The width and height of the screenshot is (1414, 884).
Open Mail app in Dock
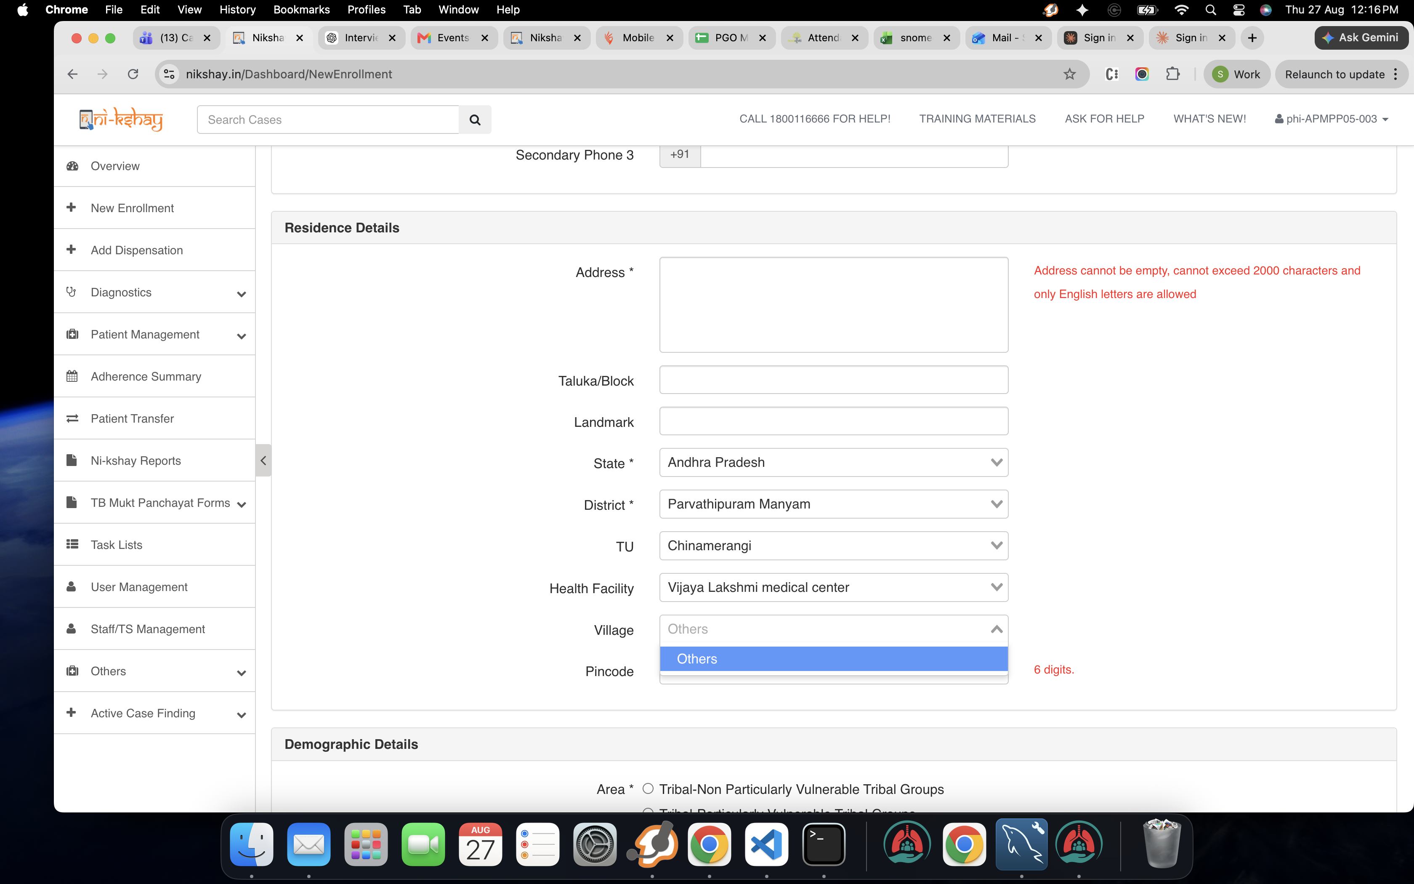click(308, 844)
